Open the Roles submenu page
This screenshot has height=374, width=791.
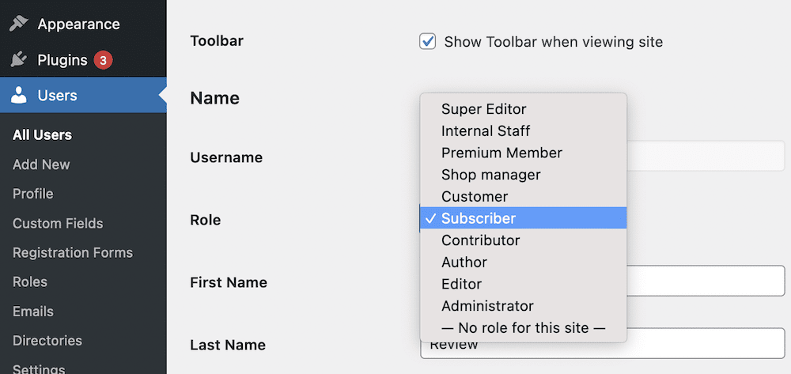coord(30,281)
